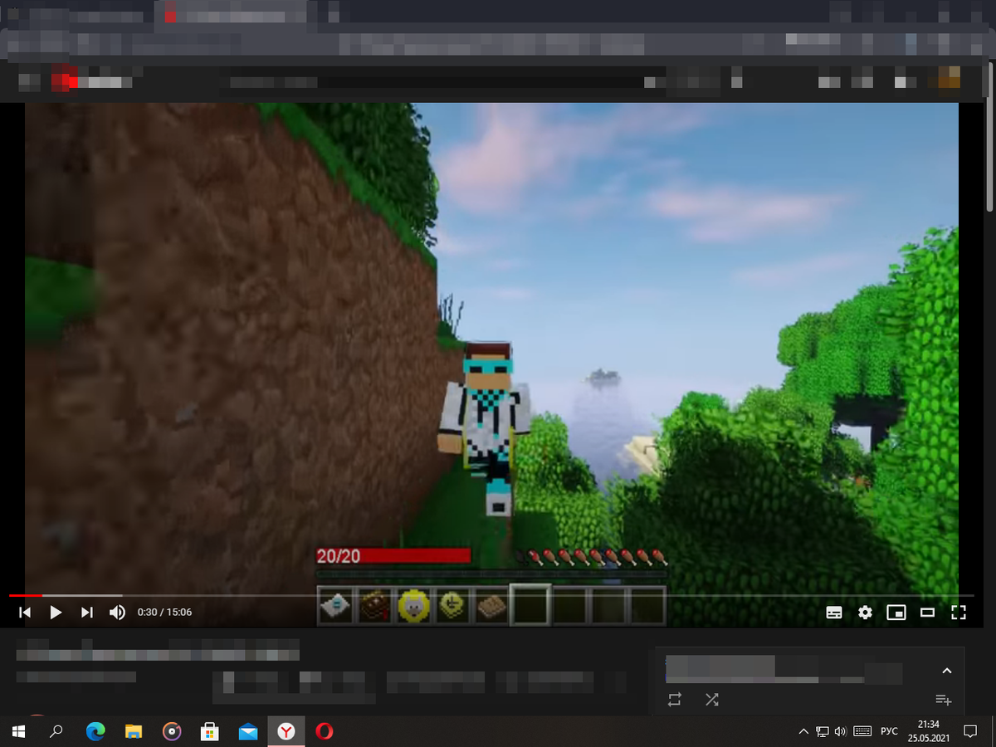Open the system volume tray icon

(841, 731)
